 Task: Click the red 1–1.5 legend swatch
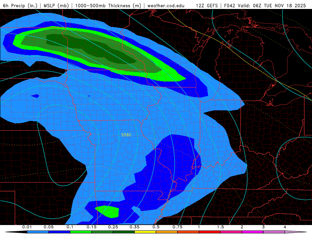pyautogui.click(x=210, y=232)
